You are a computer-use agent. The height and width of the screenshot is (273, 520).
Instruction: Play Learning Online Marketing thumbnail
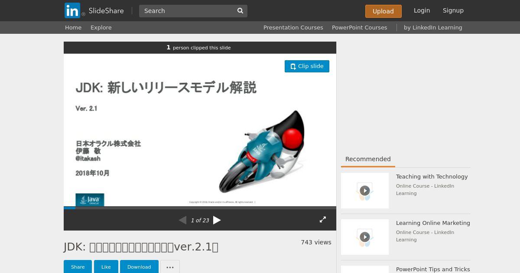click(x=365, y=237)
